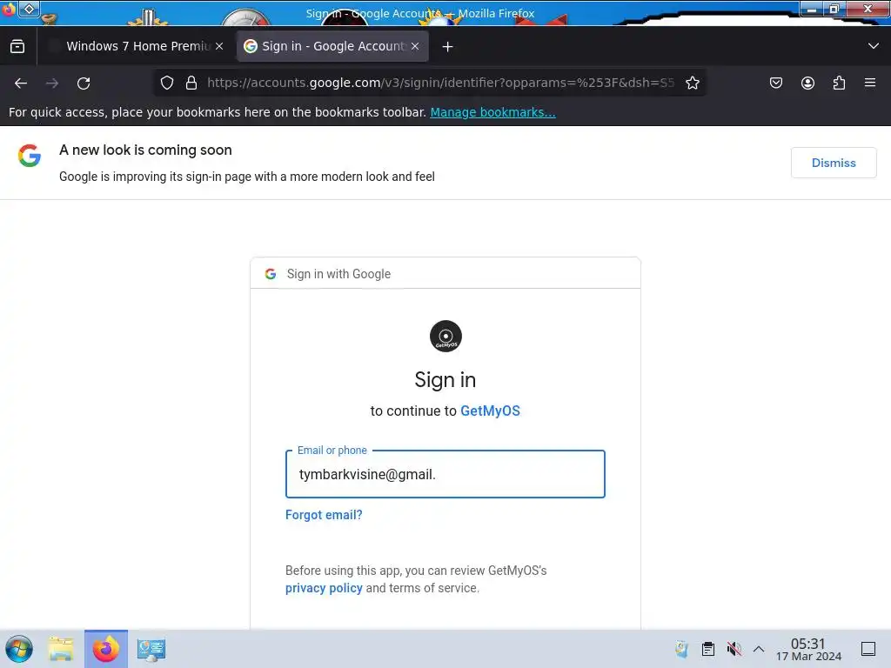The height and width of the screenshot is (668, 891).
Task: Unmute the volume tray icon
Action: [734, 649]
